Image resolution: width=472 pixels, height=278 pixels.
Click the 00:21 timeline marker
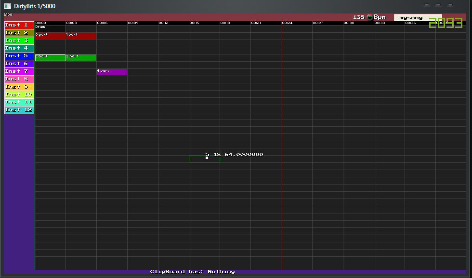(256, 23)
